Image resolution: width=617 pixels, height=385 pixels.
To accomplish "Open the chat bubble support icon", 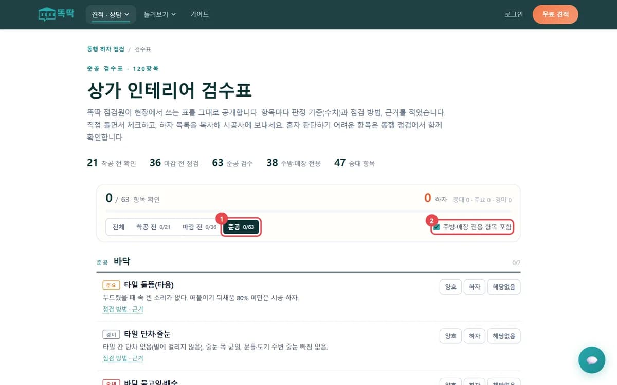I will [x=592, y=360].
